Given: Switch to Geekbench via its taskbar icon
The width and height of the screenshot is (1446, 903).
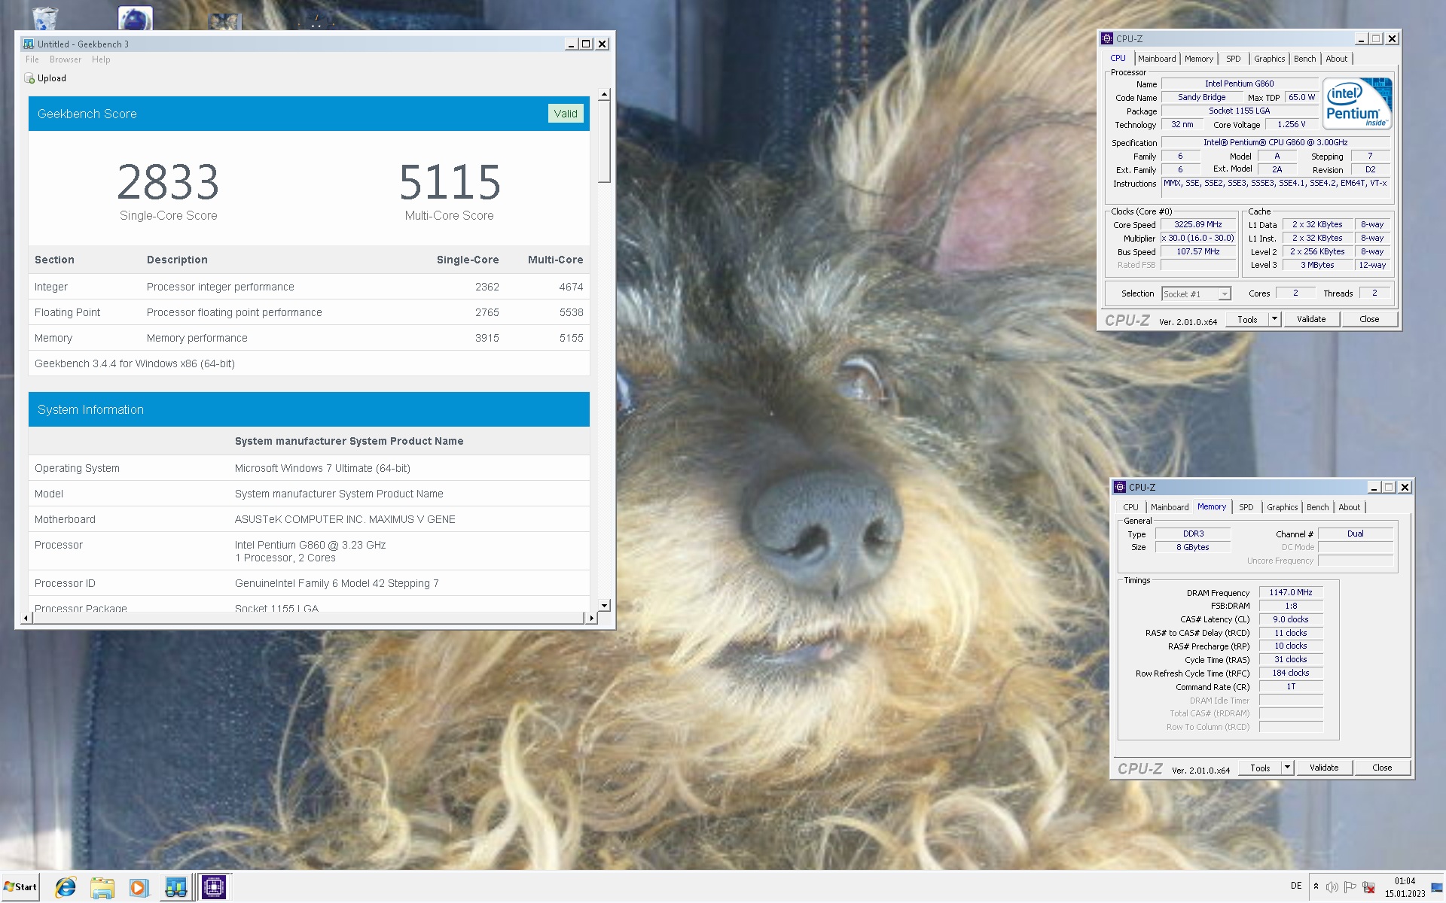Looking at the screenshot, I should click(x=175, y=887).
